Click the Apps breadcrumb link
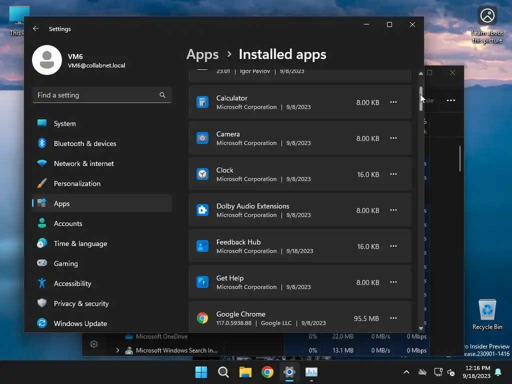Image resolution: width=512 pixels, height=384 pixels. [x=202, y=54]
